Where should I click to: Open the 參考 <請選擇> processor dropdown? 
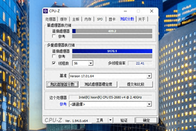pos(149,104)
